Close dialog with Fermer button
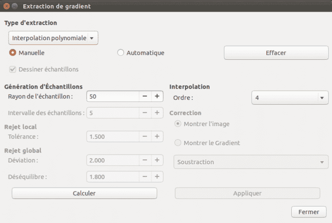 pyautogui.click(x=309, y=212)
